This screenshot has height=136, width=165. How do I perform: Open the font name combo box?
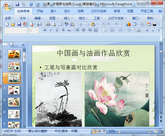(x=16, y=31)
